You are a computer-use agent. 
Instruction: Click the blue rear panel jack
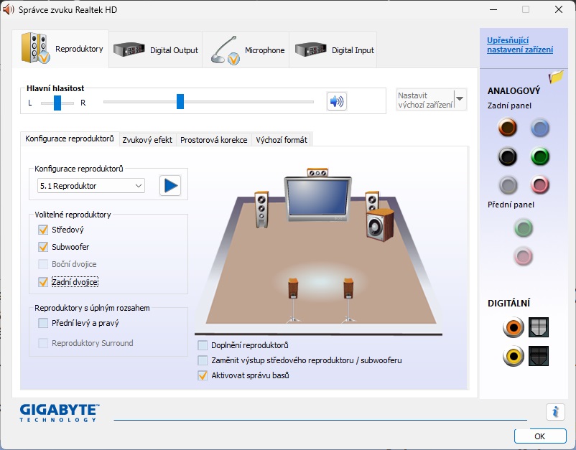click(540, 128)
